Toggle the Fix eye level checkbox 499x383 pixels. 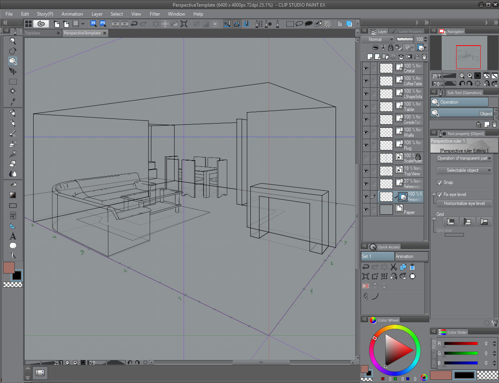pyautogui.click(x=439, y=194)
